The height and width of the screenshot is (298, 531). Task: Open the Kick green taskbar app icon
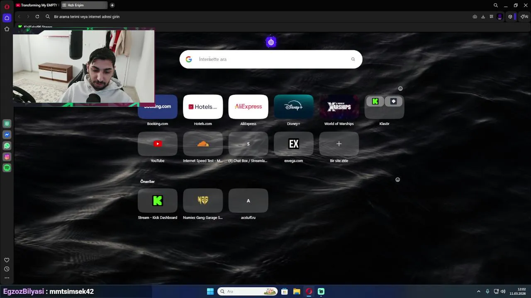321,291
